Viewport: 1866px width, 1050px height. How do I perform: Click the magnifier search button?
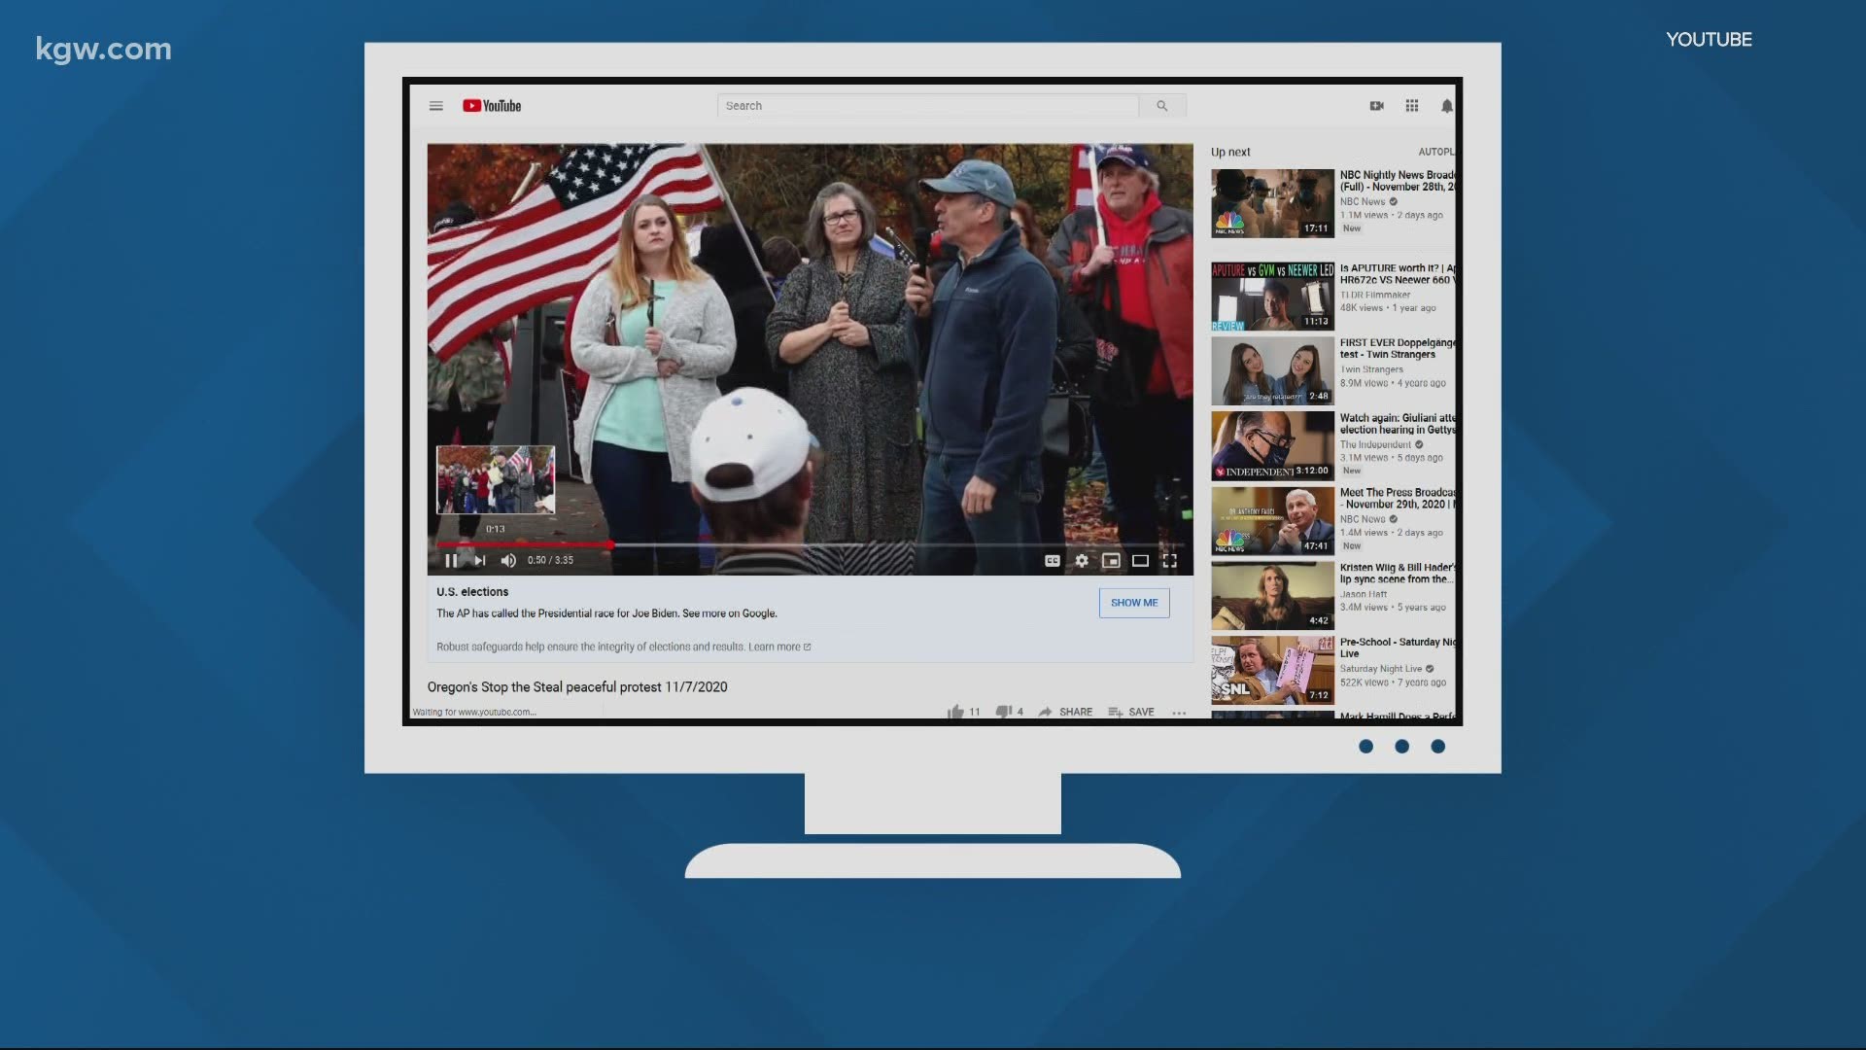(x=1162, y=106)
